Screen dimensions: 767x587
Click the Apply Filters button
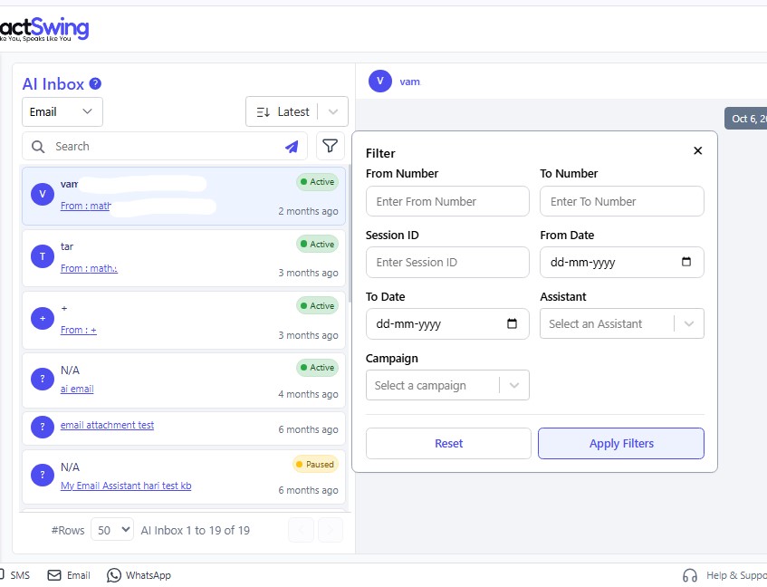(621, 444)
